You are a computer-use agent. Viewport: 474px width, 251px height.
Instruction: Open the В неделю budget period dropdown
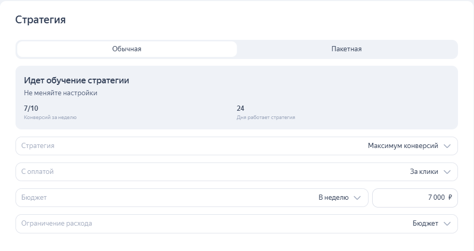click(x=192, y=198)
